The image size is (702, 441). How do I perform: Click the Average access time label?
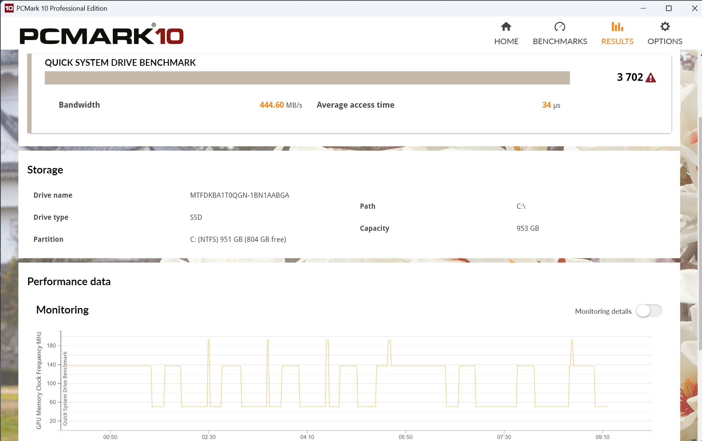[355, 105]
